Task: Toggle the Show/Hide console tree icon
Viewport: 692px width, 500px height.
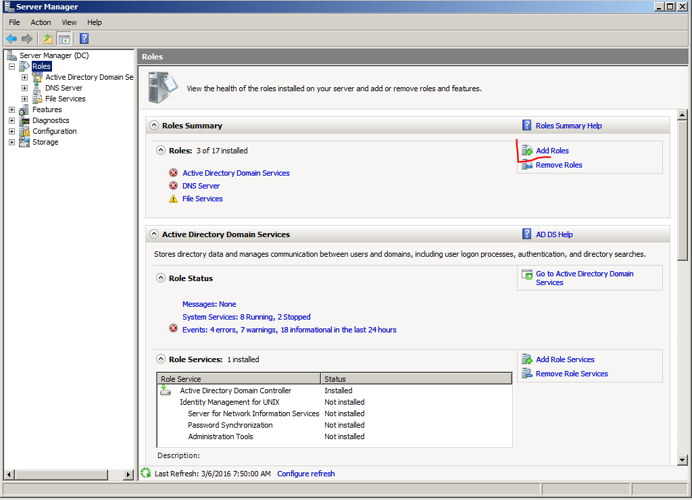Action: pyautogui.click(x=64, y=39)
